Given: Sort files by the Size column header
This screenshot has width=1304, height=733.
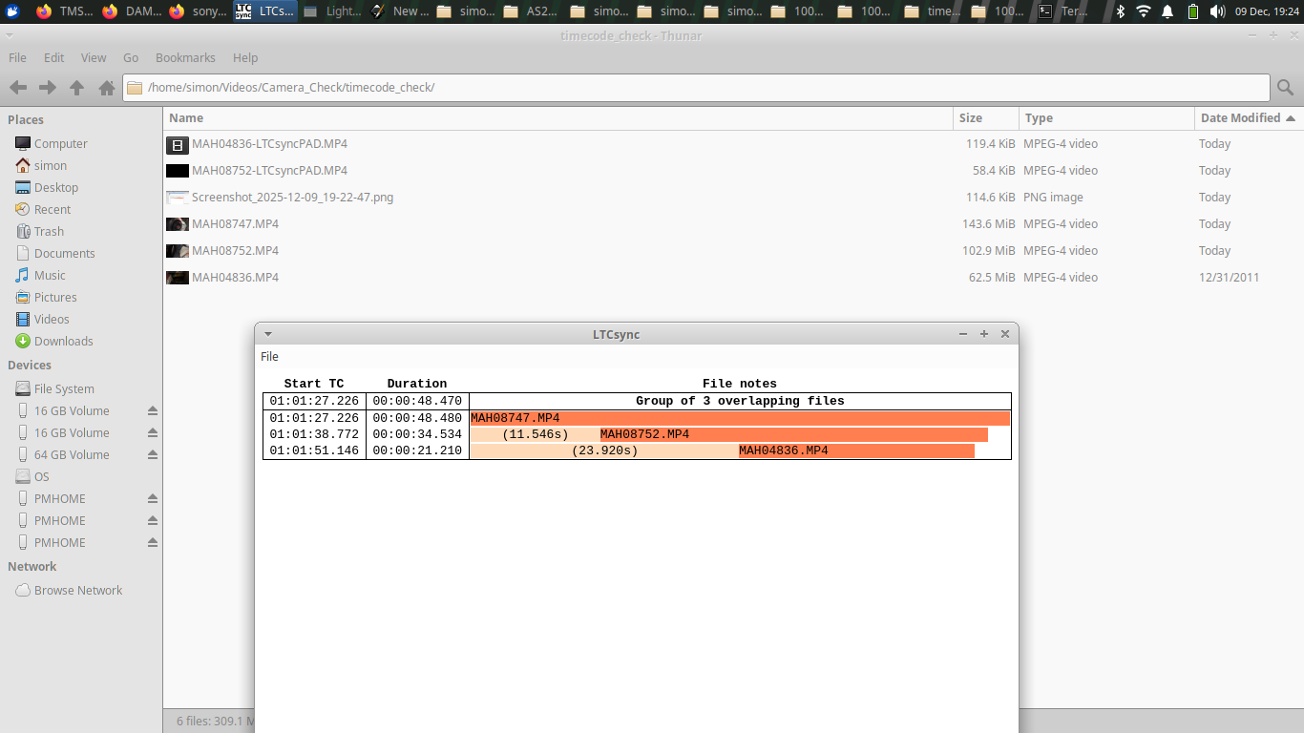Looking at the screenshot, I should pos(986,118).
